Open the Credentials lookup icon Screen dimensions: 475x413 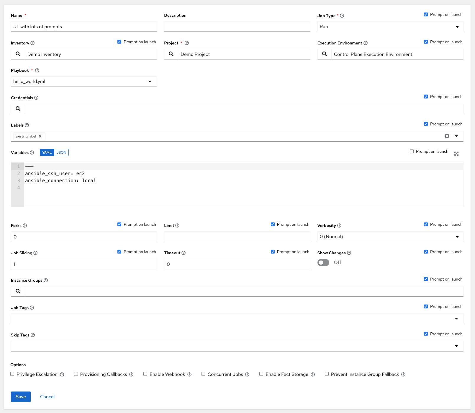(x=18, y=109)
